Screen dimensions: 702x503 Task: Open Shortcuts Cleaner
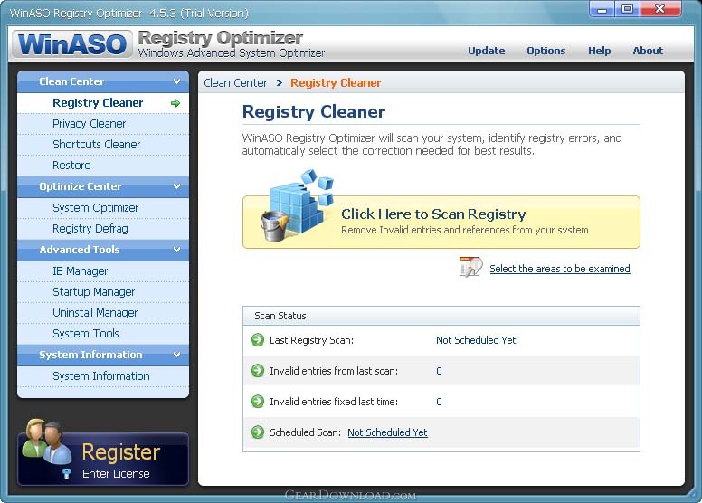click(x=103, y=145)
